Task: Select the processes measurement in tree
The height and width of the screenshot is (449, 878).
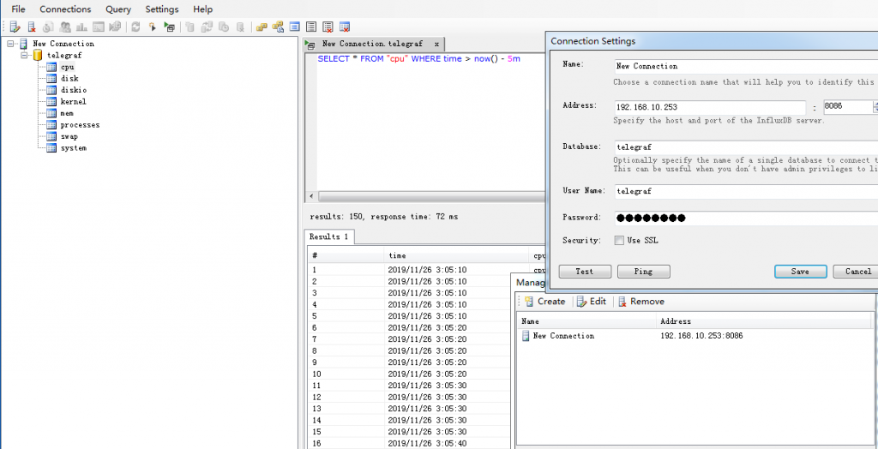Action: (80, 125)
